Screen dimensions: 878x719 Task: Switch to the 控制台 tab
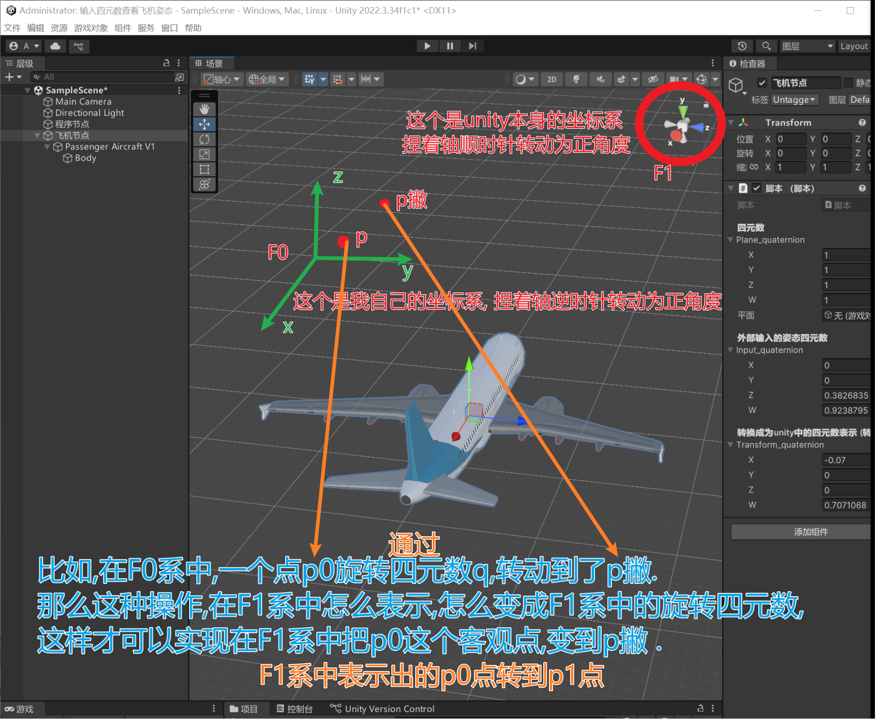(295, 709)
